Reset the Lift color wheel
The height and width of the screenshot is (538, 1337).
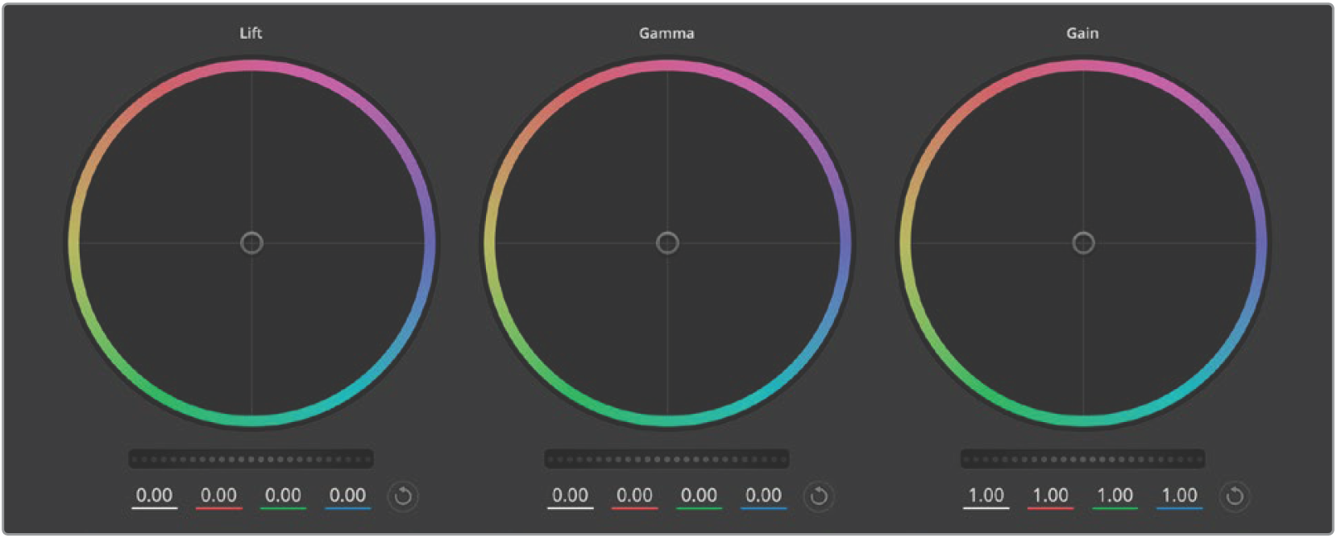click(x=403, y=496)
